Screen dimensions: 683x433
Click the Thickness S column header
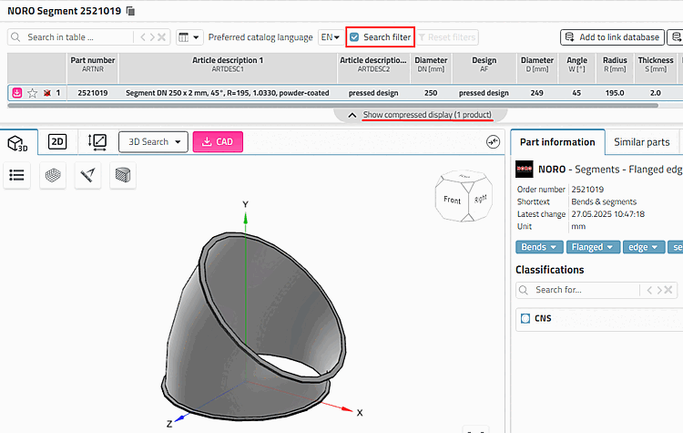(x=656, y=64)
